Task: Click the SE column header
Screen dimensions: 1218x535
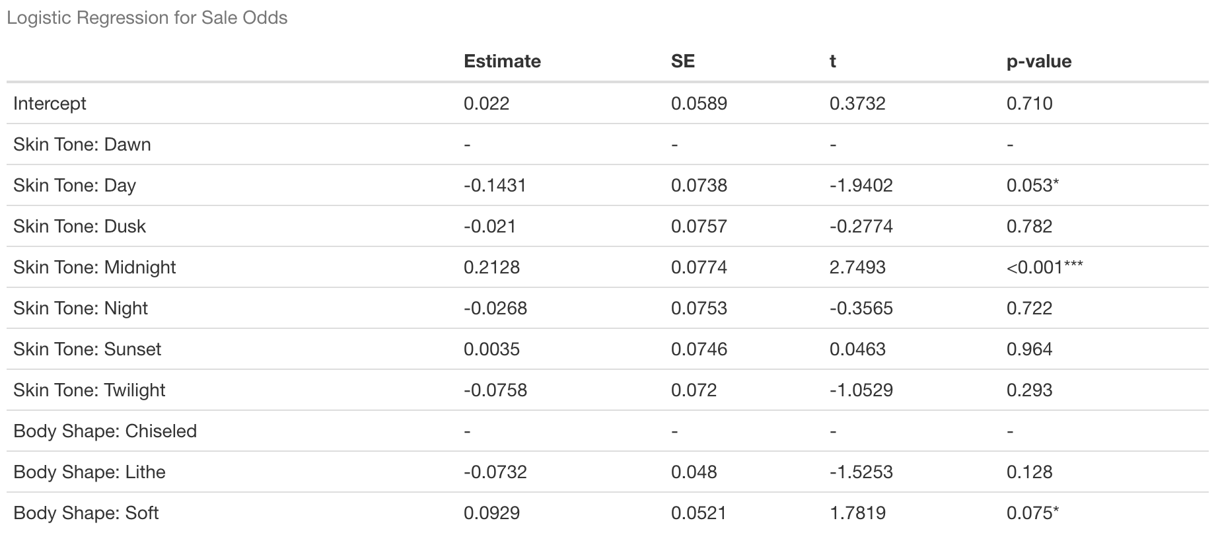Action: click(682, 61)
